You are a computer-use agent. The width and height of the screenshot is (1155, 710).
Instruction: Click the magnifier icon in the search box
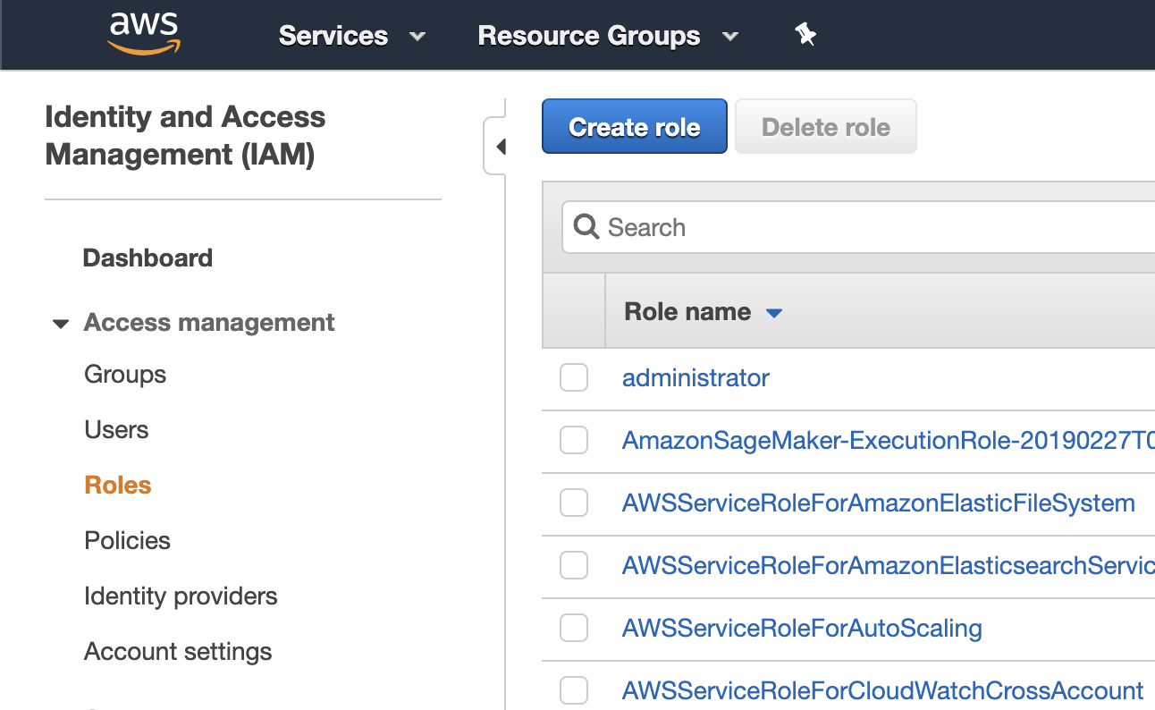(586, 227)
